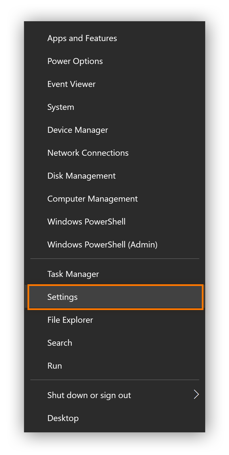Expand the Shut down submenu chevron
Image resolution: width=229 pixels, height=455 pixels.
coord(196,394)
